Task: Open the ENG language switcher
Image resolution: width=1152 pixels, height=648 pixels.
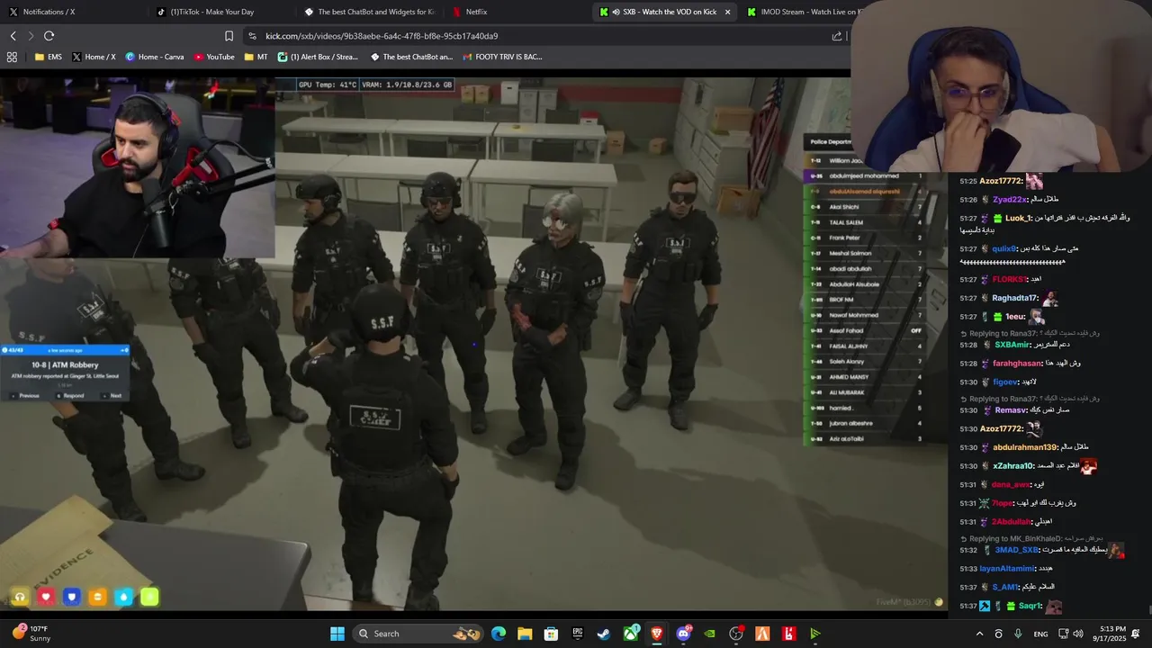Action: [x=1040, y=634]
